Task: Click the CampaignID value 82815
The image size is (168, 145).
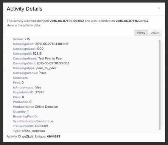Action: (x=37, y=54)
